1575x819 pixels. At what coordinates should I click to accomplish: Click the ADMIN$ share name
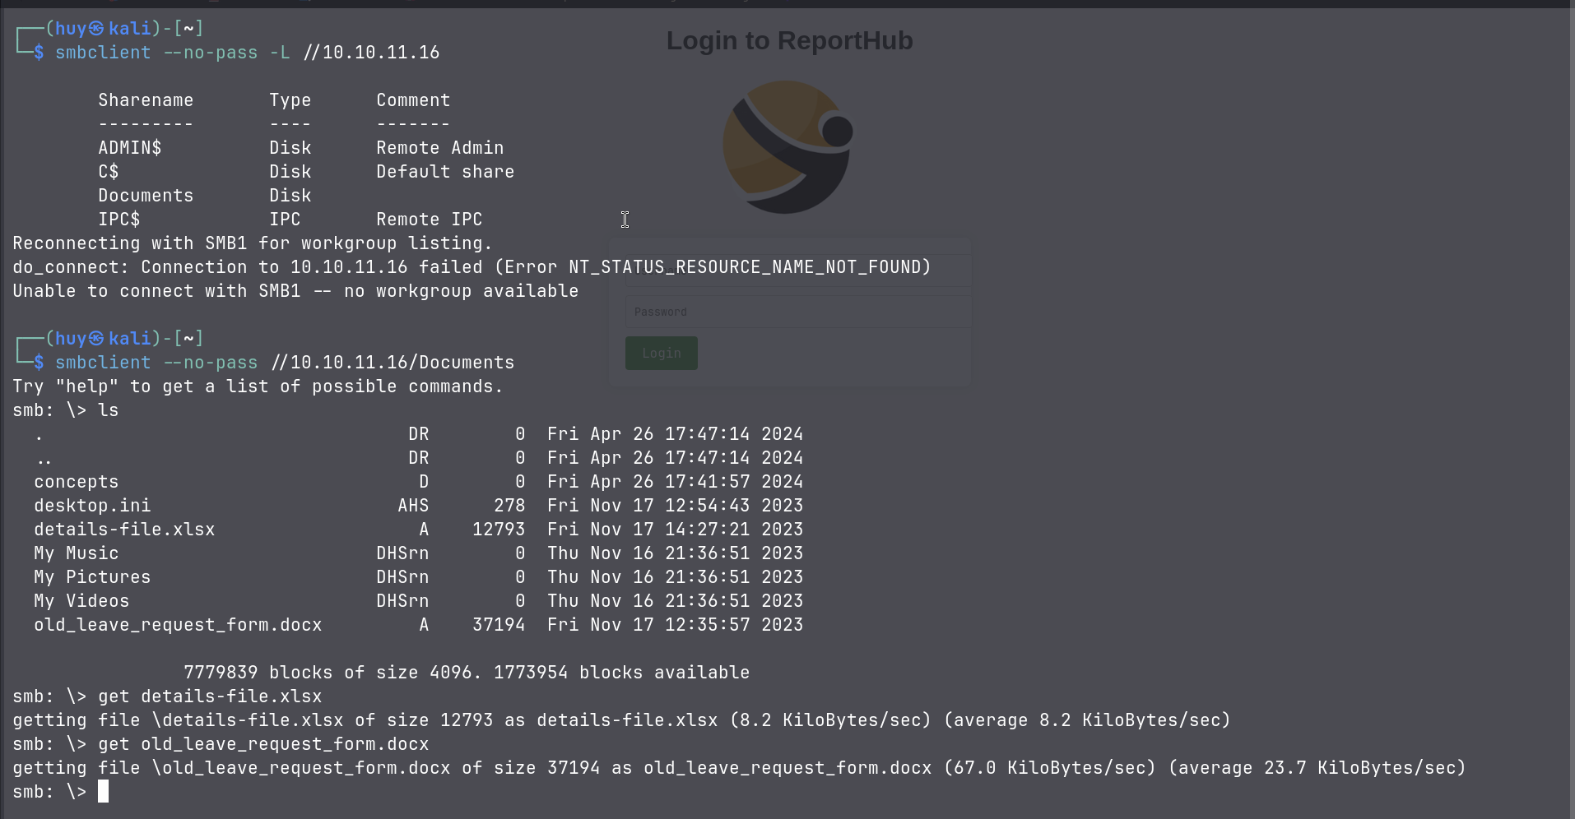tap(130, 148)
